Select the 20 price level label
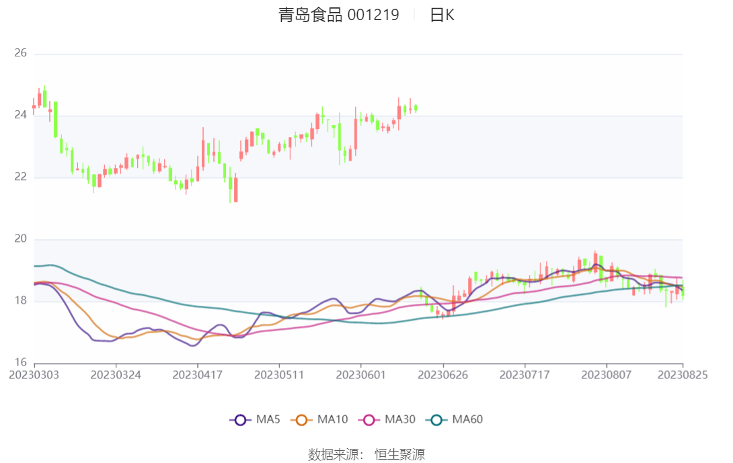This screenshot has width=733, height=463. tap(20, 239)
